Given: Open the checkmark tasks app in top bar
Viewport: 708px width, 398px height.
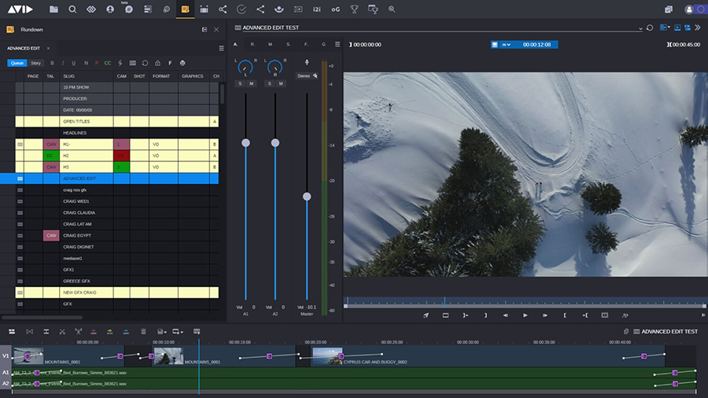Looking at the screenshot, I should pos(242,9).
